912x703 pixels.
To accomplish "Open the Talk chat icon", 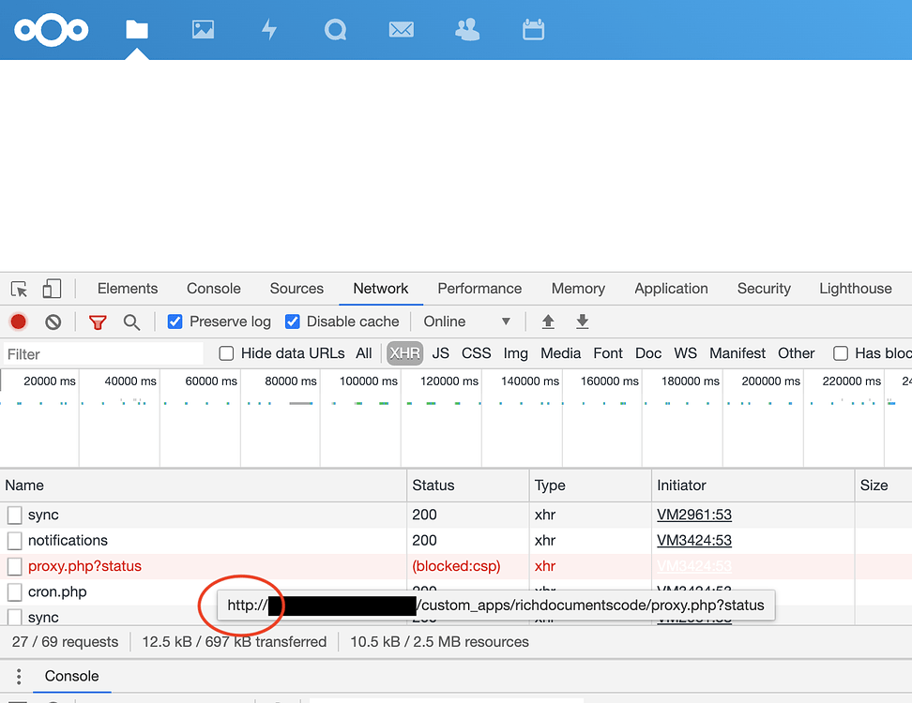I will 336,29.
